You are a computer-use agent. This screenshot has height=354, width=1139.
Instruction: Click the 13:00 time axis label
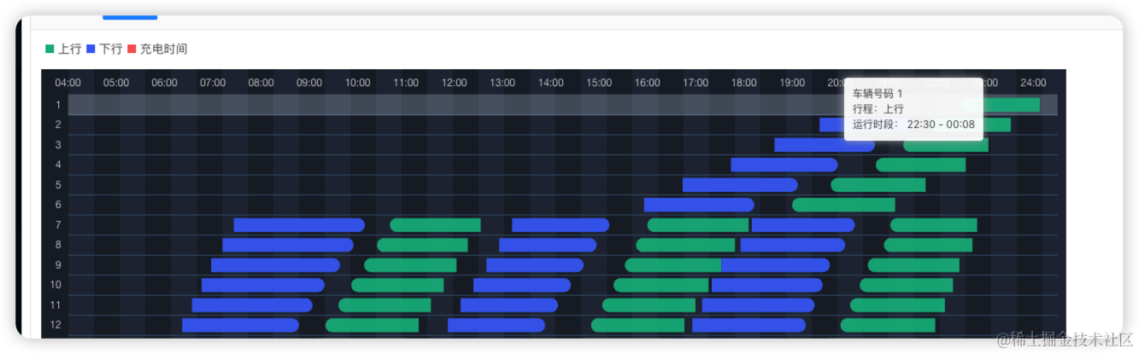click(502, 83)
